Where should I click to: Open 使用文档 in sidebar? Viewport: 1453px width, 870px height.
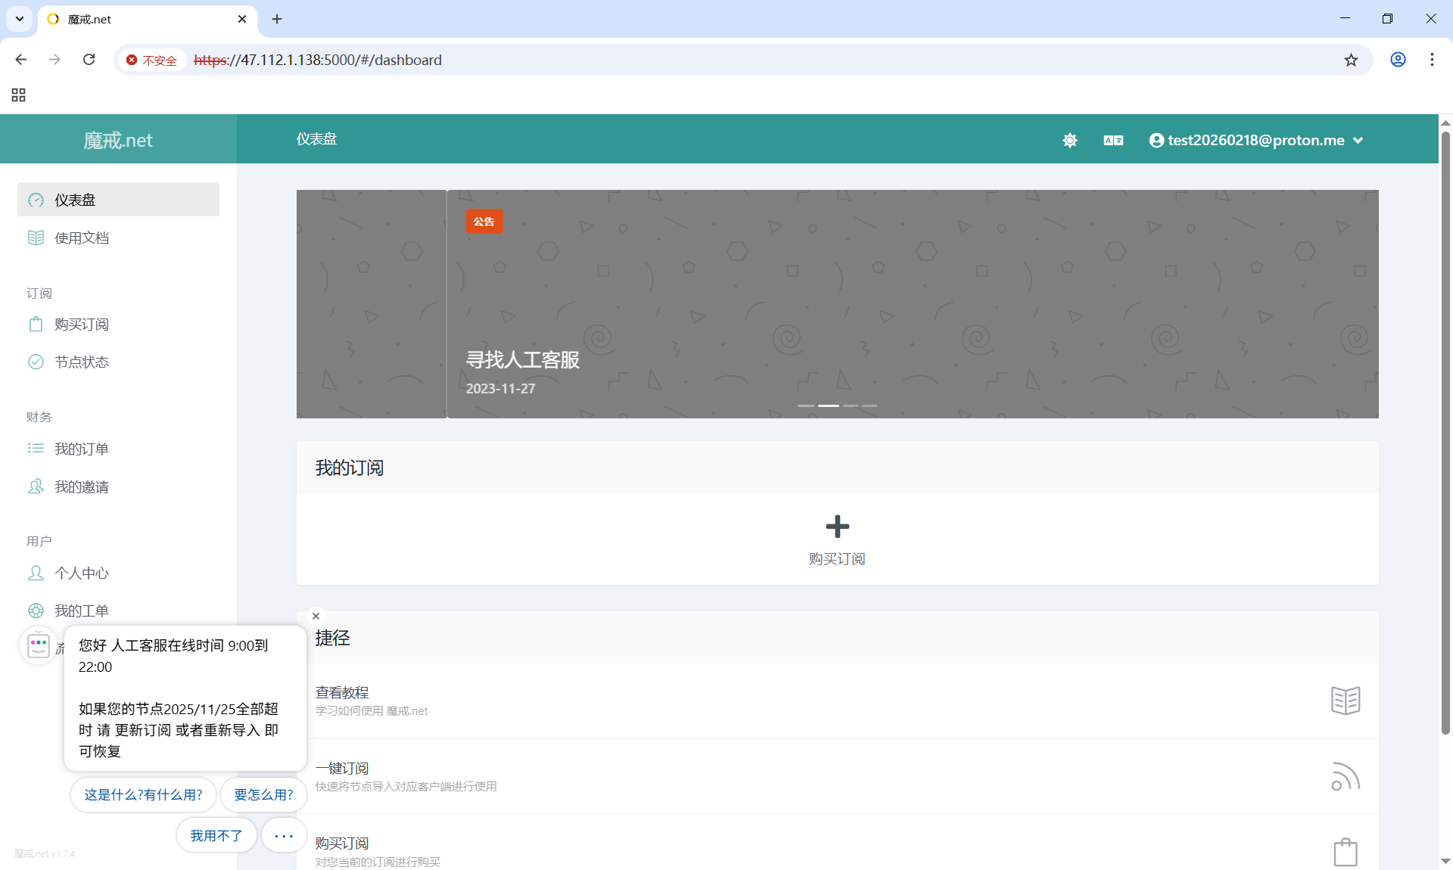(x=82, y=238)
